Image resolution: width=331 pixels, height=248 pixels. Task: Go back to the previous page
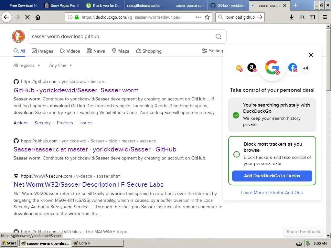pyautogui.click(x=6, y=17)
